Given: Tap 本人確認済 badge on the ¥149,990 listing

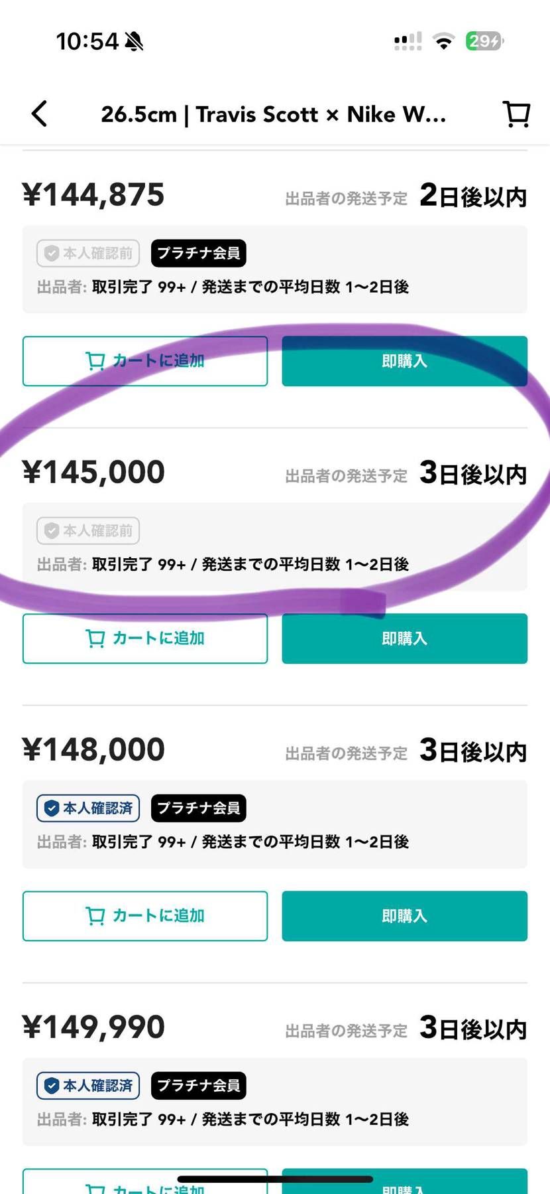Looking at the screenshot, I should pos(88,1085).
